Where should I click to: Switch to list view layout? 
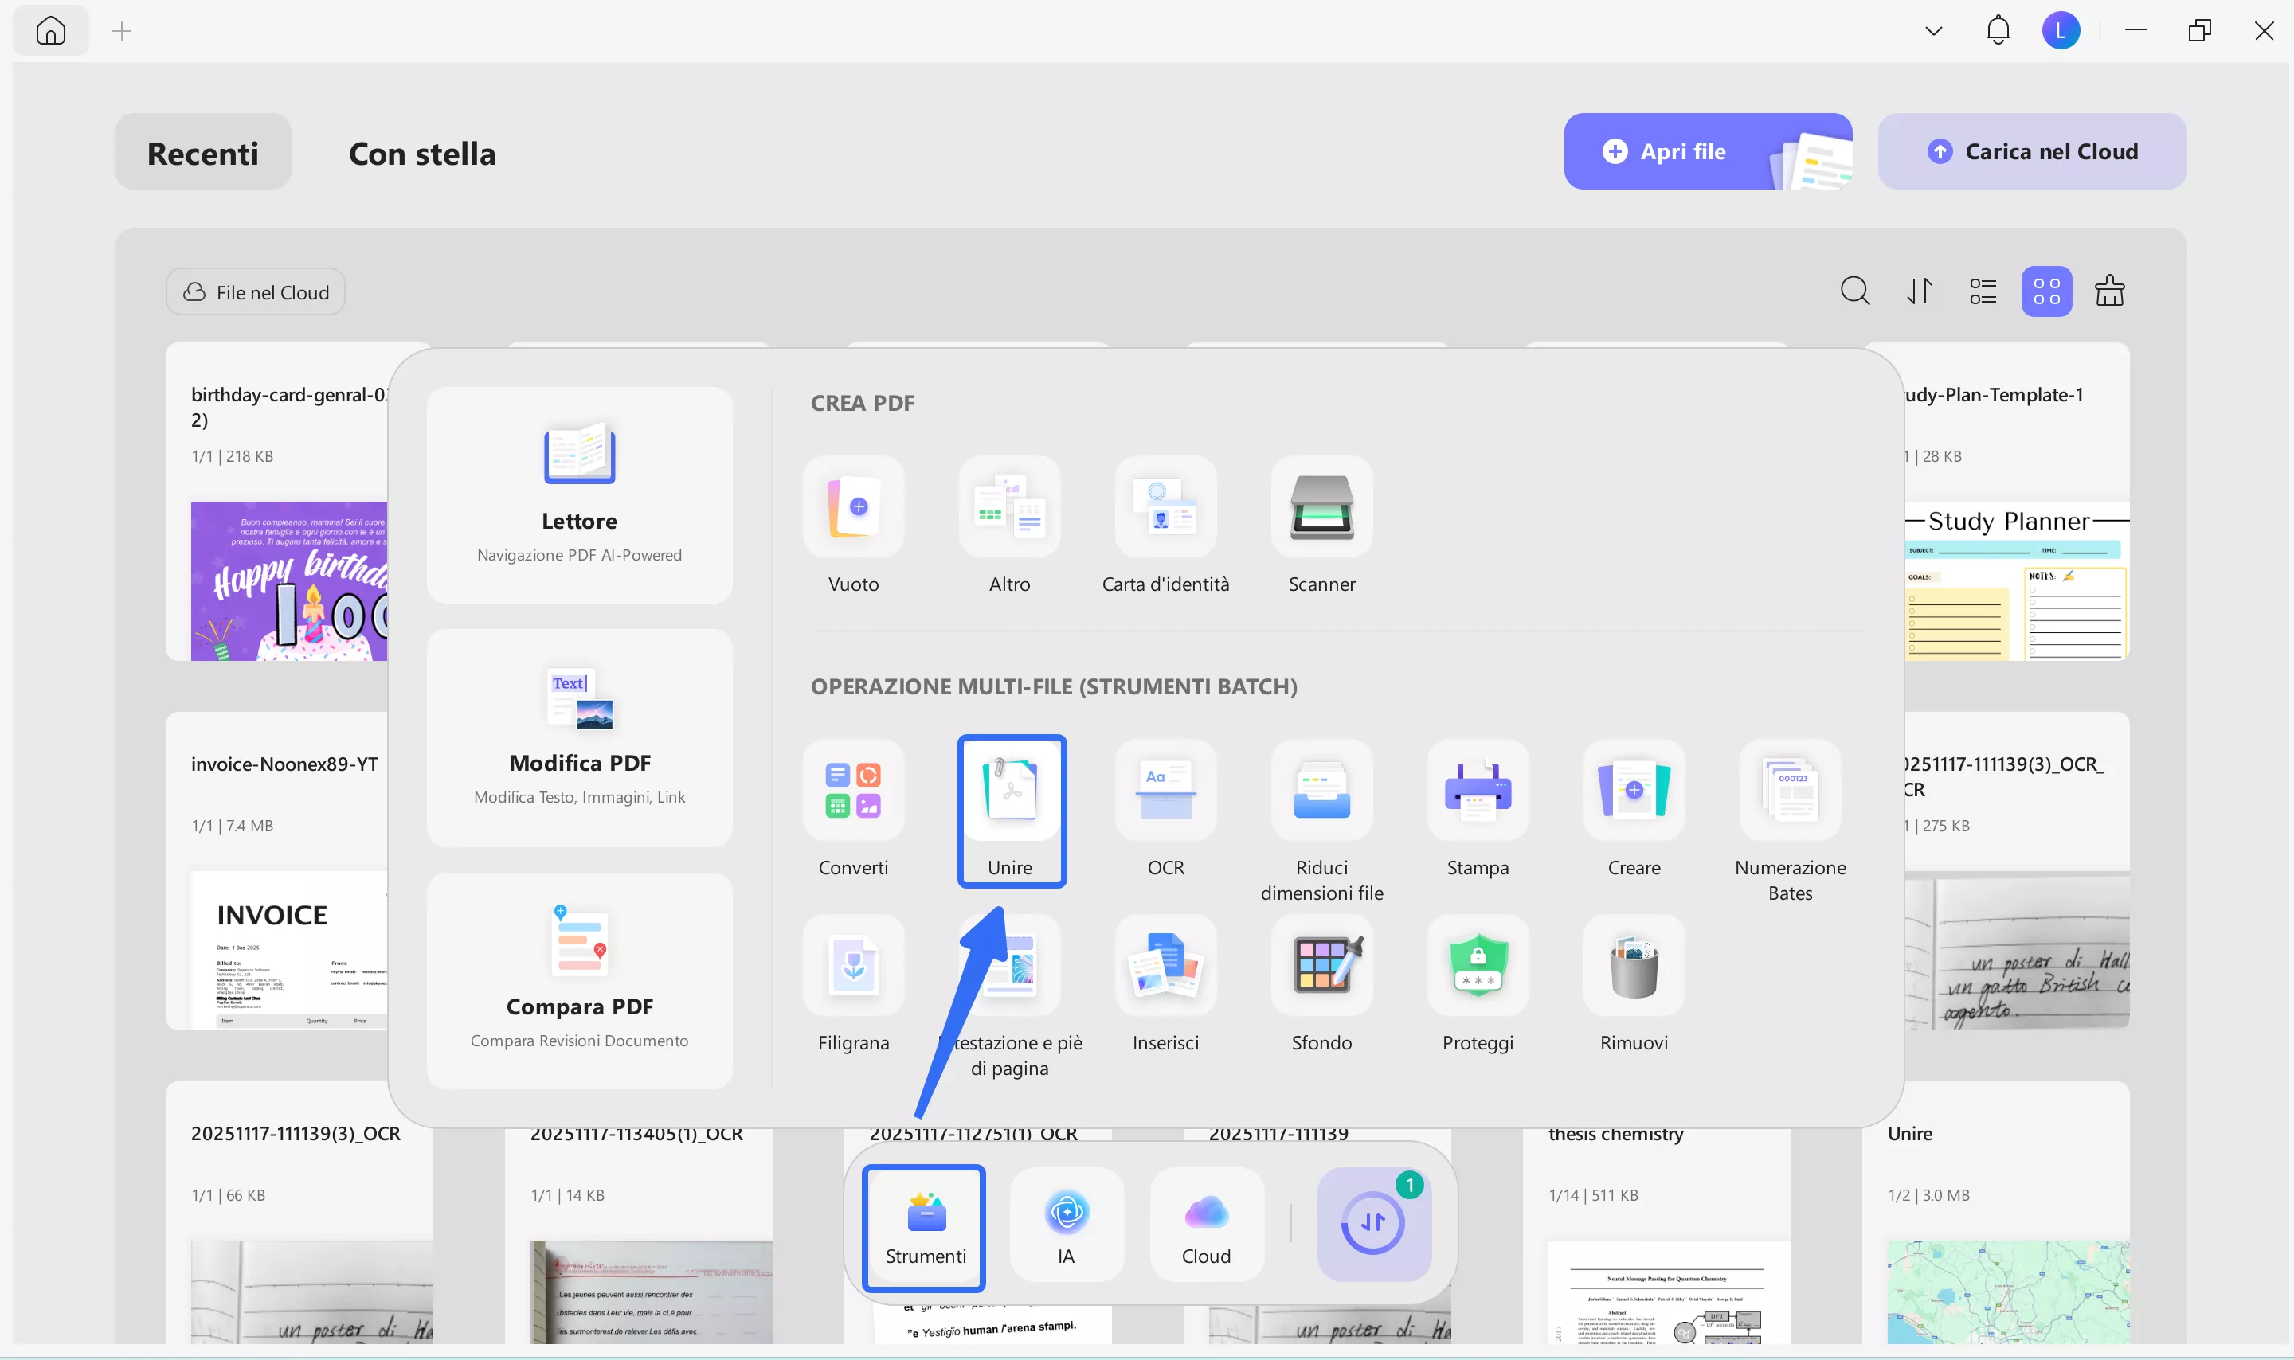pyautogui.click(x=1983, y=291)
